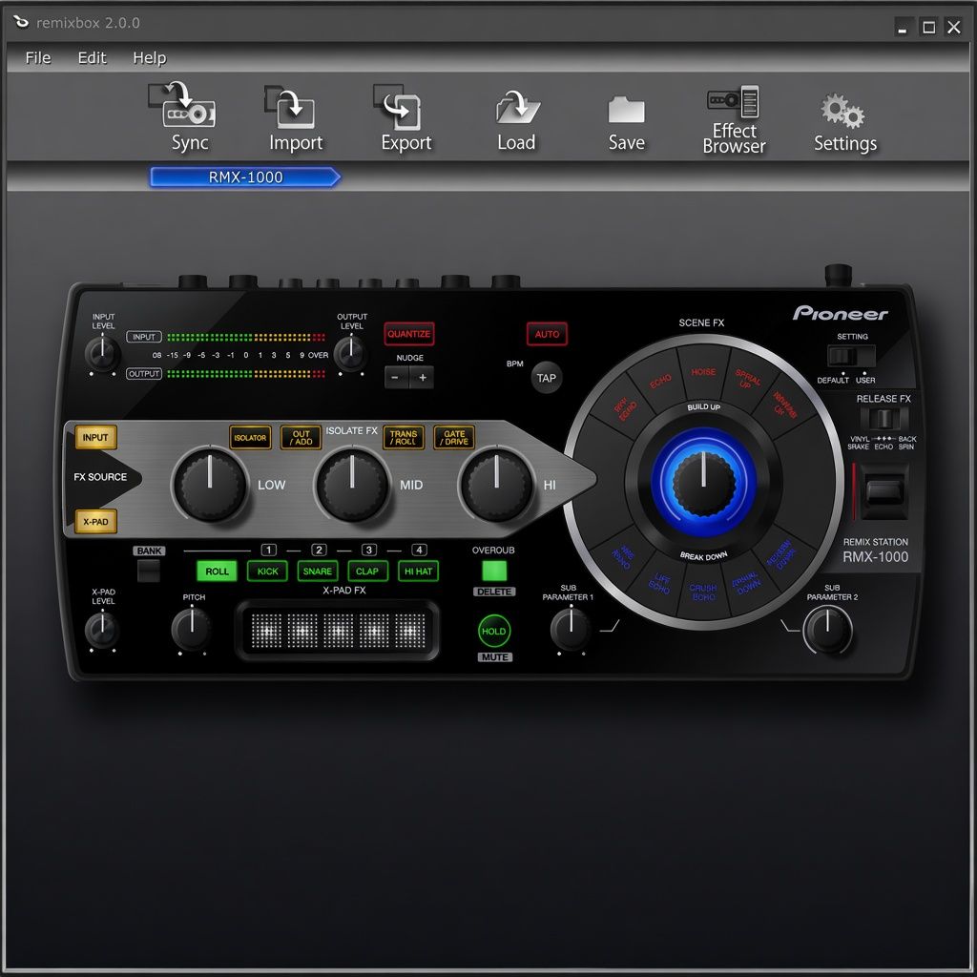Click the MID isolate knob
This screenshot has height=977, width=977.
[x=352, y=485]
